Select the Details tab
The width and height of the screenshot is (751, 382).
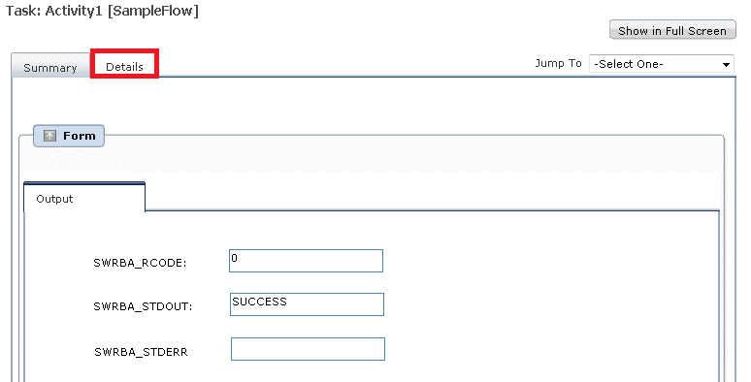pos(124,67)
